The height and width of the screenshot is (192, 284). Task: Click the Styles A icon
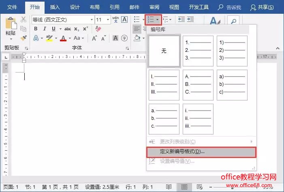[x=215, y=21]
